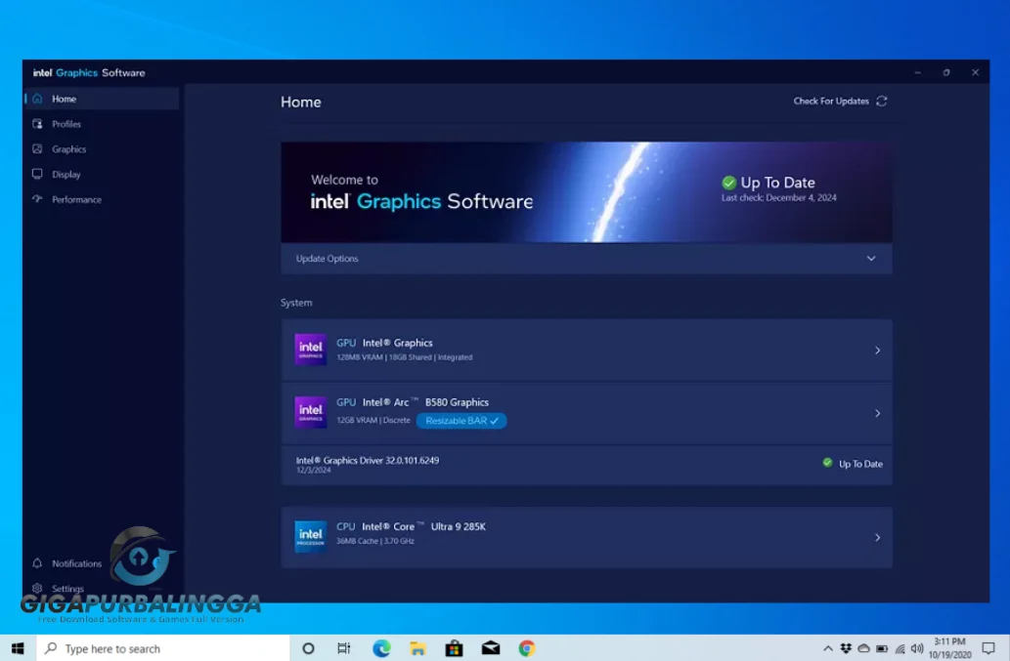
Task: Expand Intel Core Ultra 9 285K row chevron
Action: (877, 537)
